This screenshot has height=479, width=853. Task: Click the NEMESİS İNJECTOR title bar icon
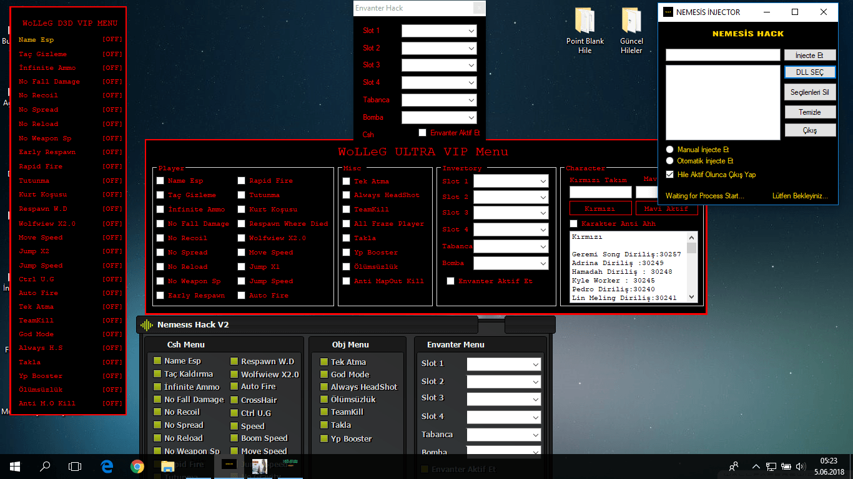tap(668, 12)
